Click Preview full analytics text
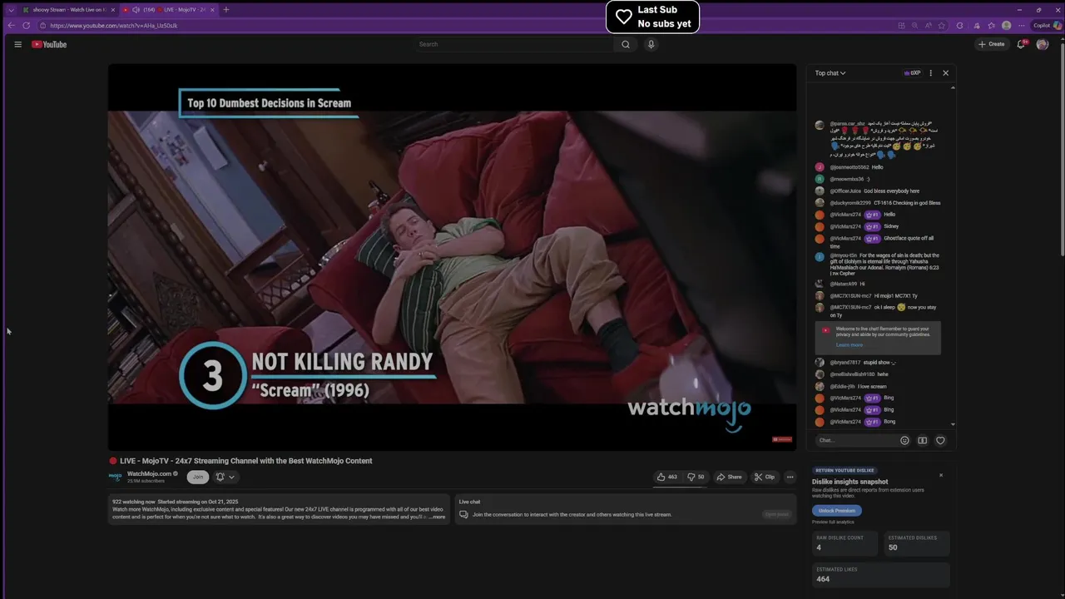This screenshot has height=599, width=1065. [833, 522]
